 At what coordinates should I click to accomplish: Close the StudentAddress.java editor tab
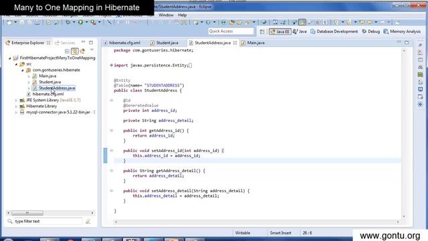pos(235,43)
